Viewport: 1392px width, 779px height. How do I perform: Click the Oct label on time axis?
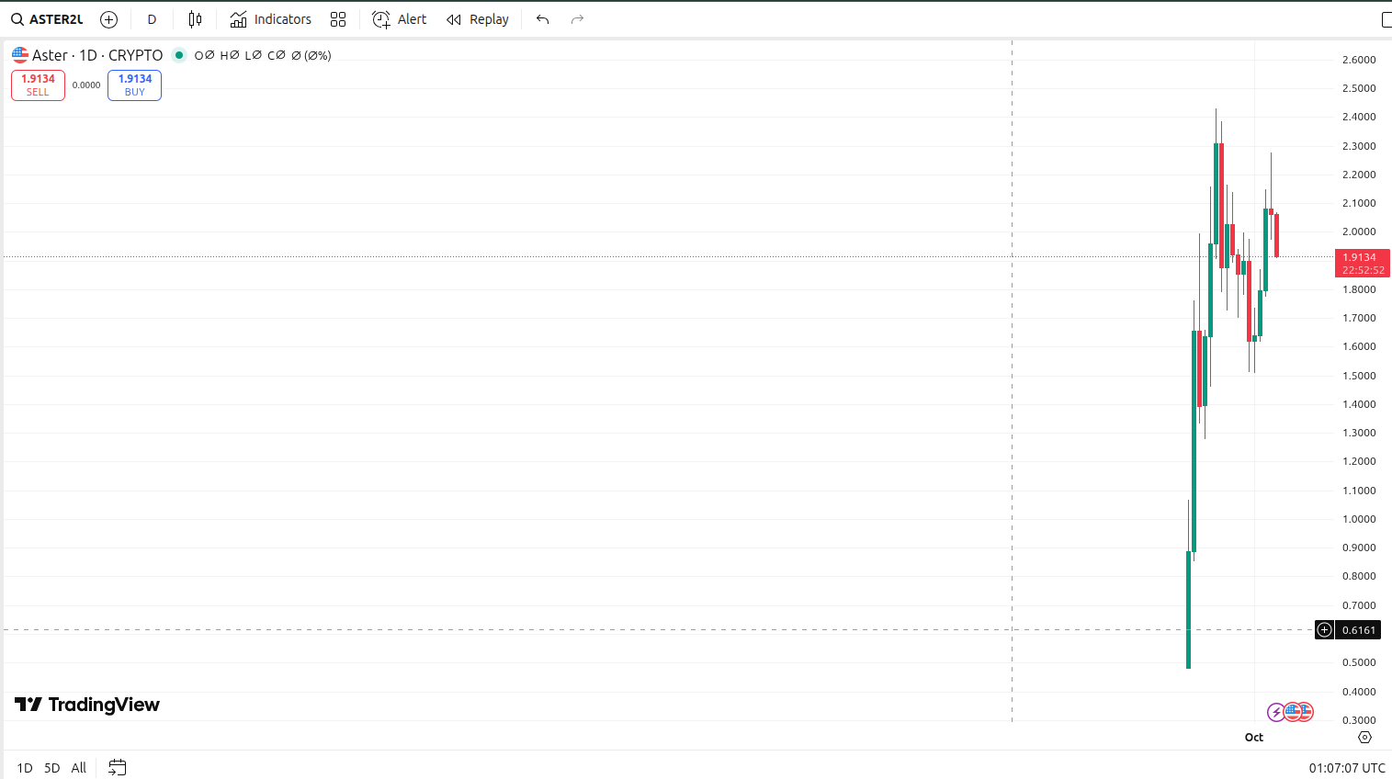[1254, 737]
